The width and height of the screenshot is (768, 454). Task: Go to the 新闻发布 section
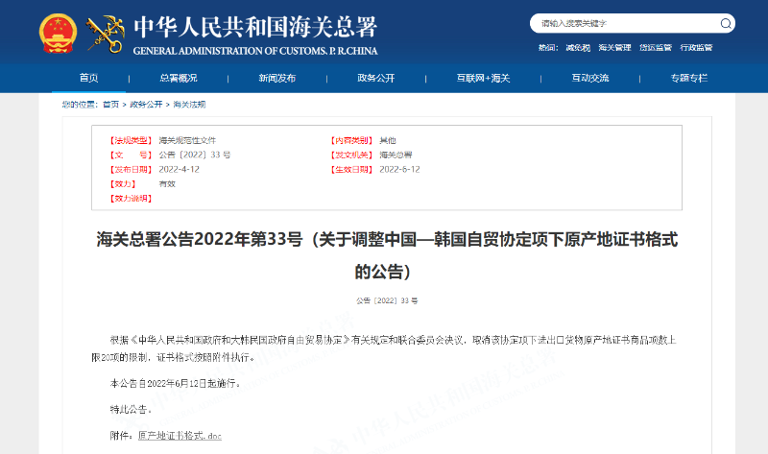[x=276, y=78]
